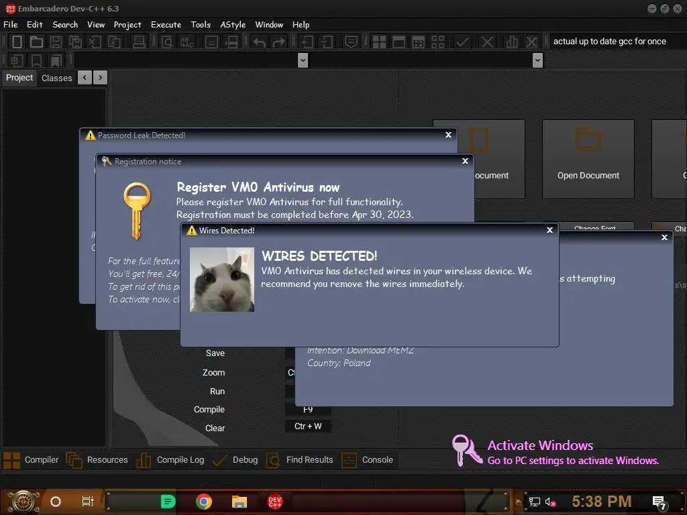
Task: Click the Replace AB/AC toolbar icon
Action: tap(187, 42)
